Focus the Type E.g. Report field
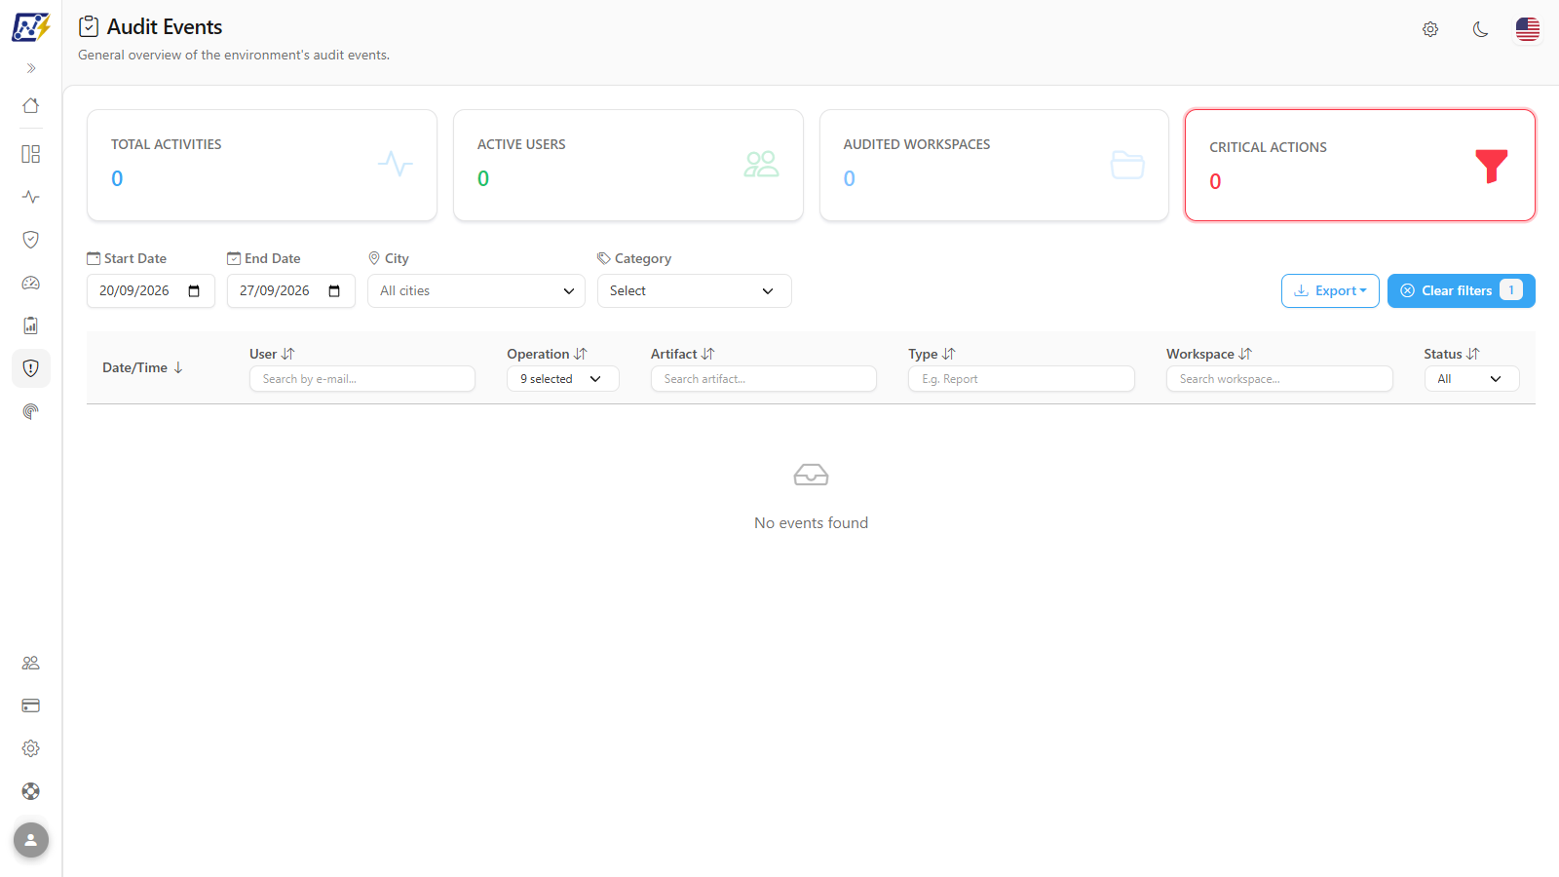 (1021, 379)
